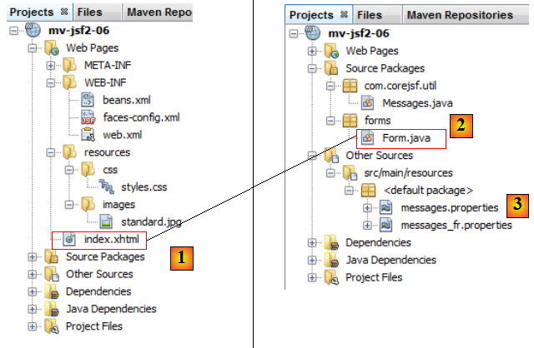The width and height of the screenshot is (534, 348).
Task: Open Files tab beside Maven Repositories tab
Action: [x=369, y=15]
